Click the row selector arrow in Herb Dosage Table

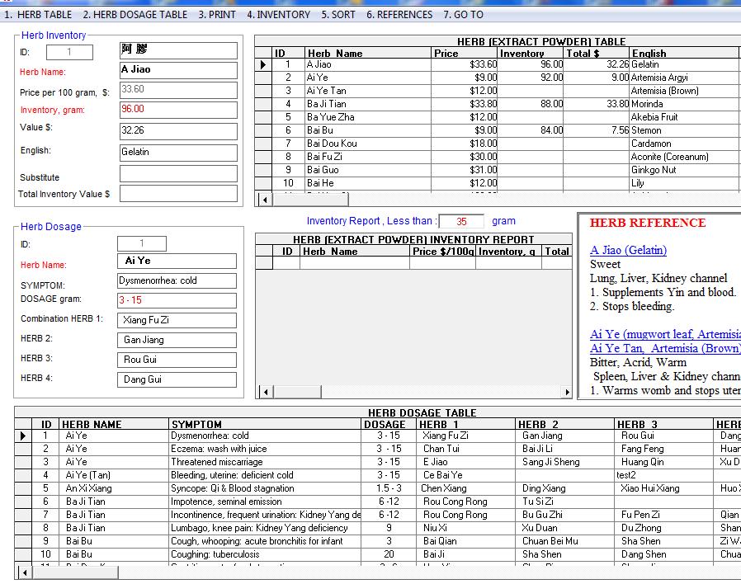[22, 436]
